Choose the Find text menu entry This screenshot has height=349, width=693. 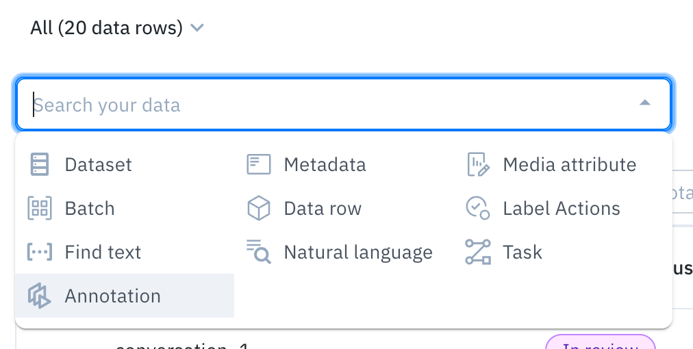[x=103, y=253]
